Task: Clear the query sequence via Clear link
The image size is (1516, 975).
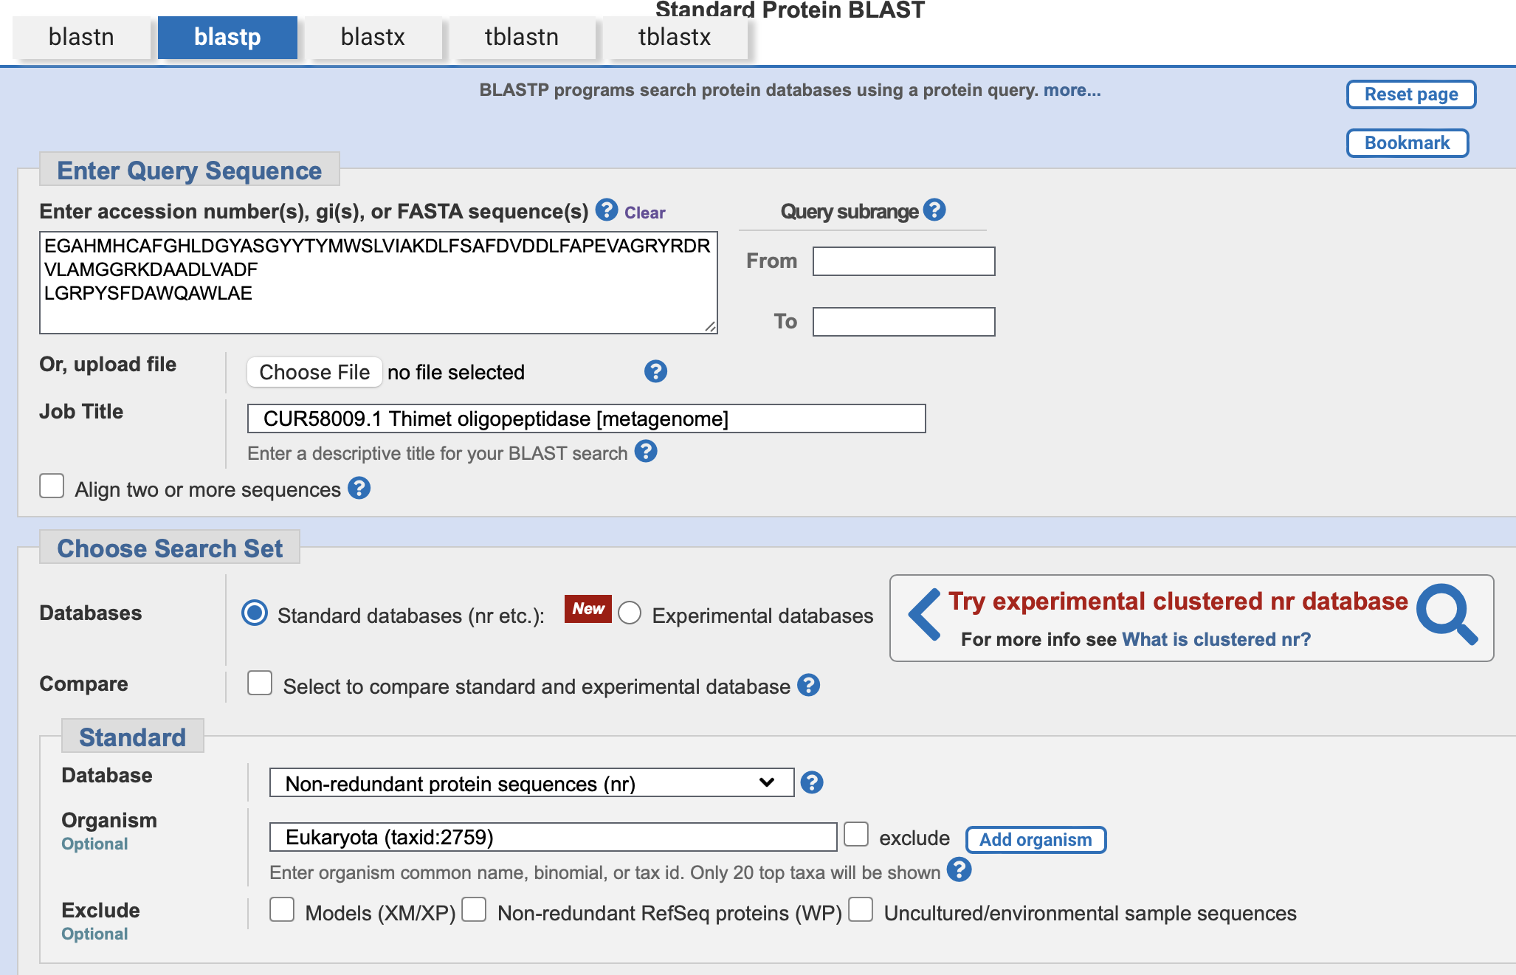Action: (645, 213)
